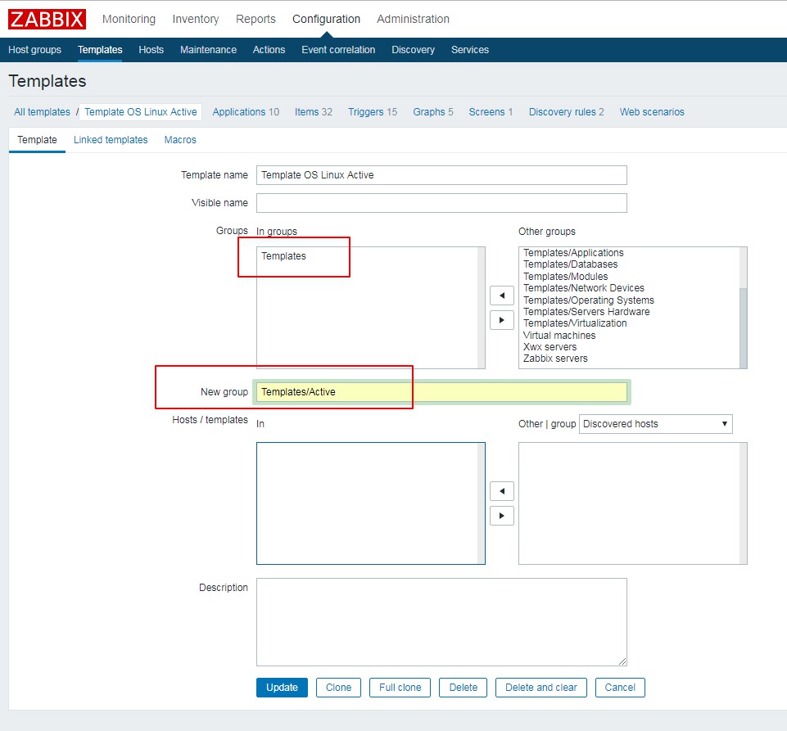Click left arrow button beside Other groups
The width and height of the screenshot is (787, 731).
[x=501, y=296]
